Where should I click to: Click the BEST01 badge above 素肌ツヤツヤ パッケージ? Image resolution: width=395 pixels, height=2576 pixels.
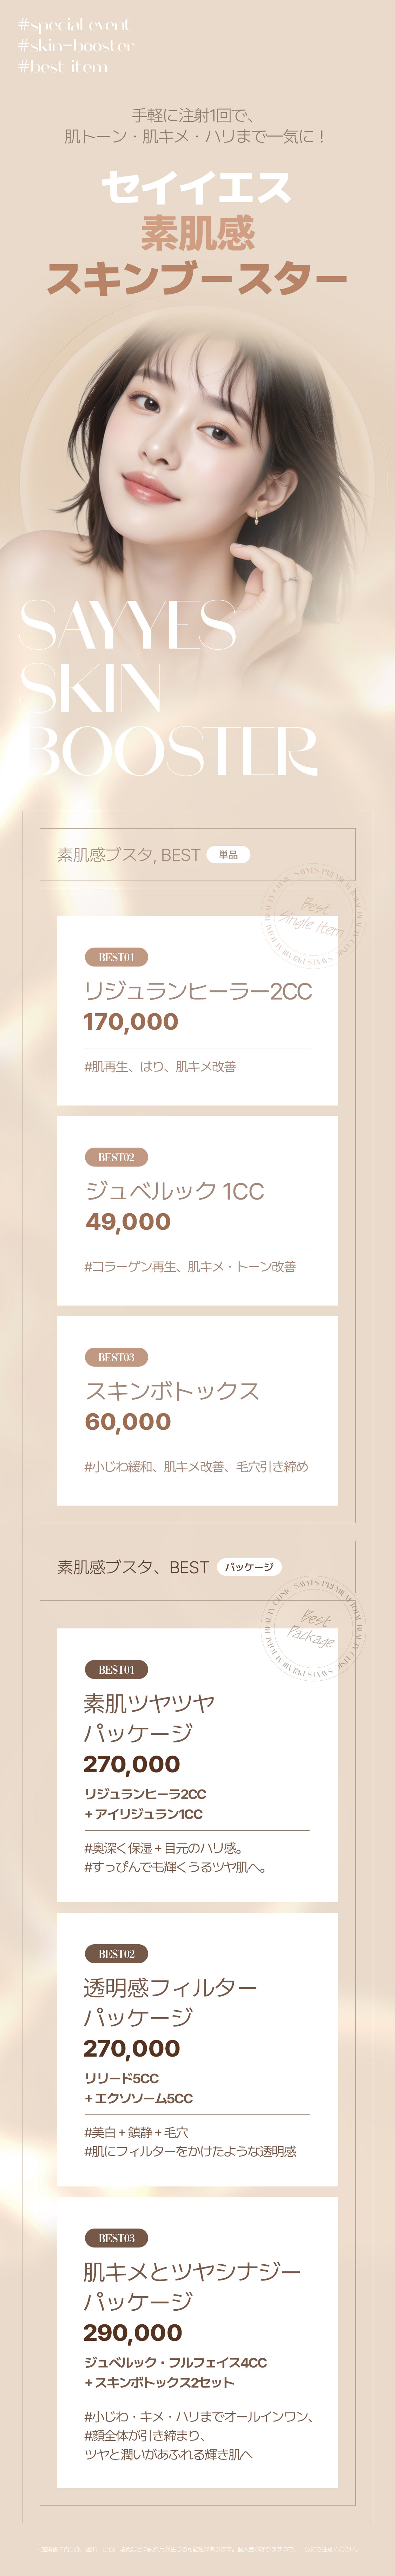(x=116, y=1669)
